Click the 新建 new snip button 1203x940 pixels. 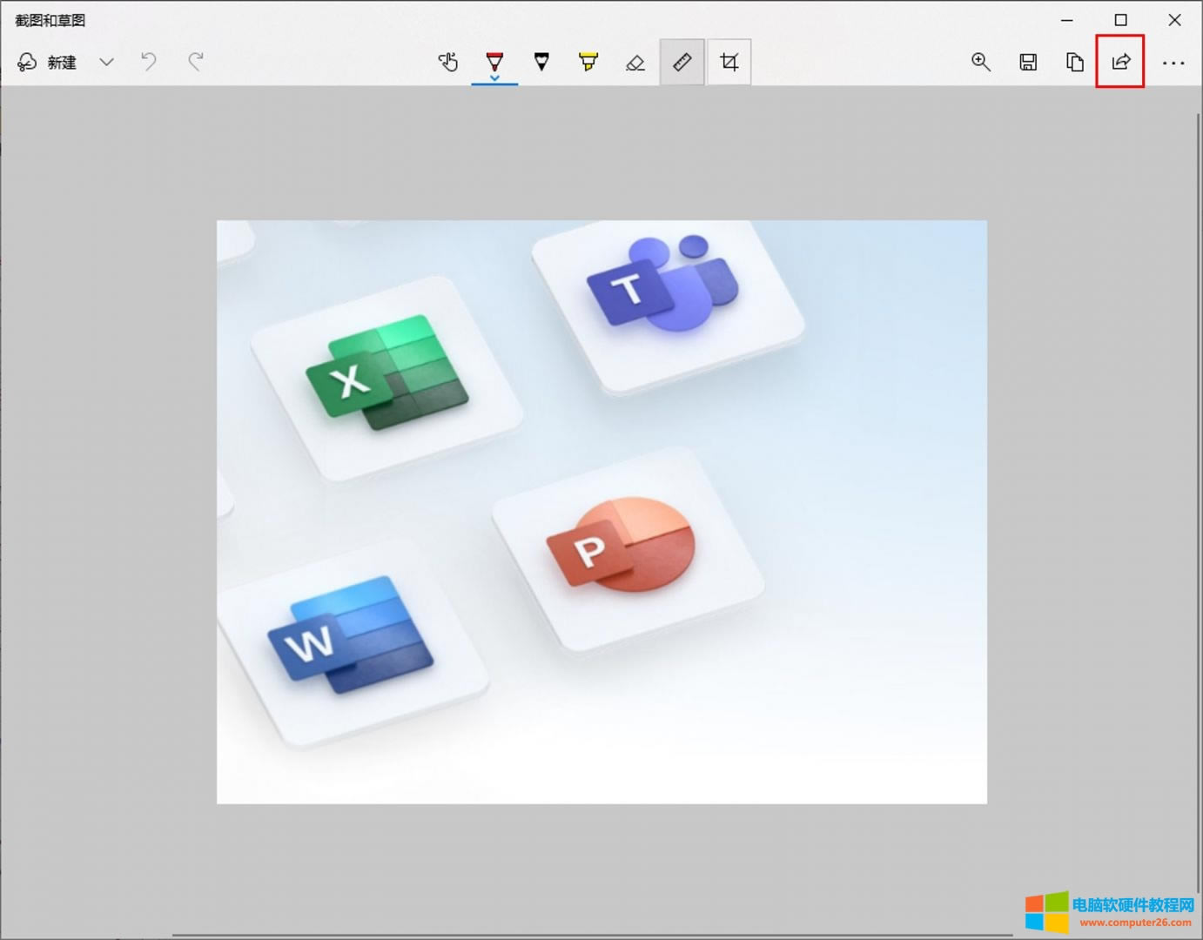pos(48,63)
